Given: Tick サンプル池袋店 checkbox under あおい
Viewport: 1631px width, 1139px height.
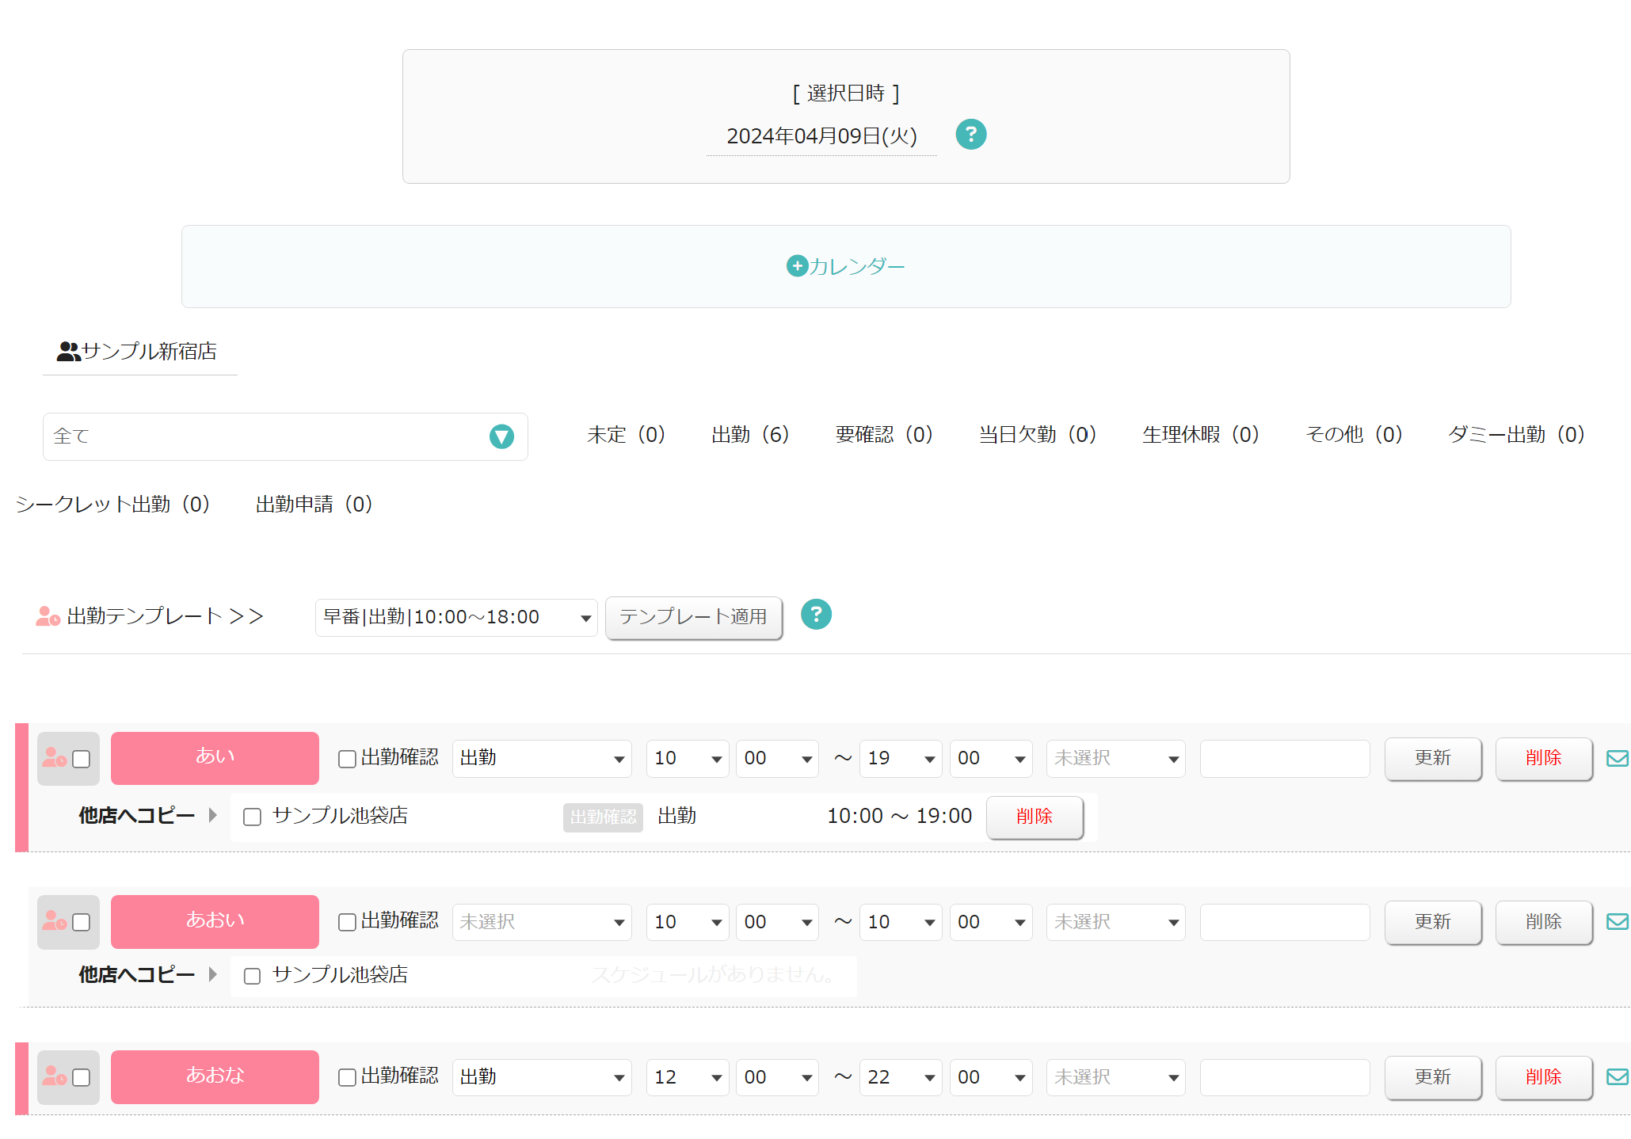Looking at the screenshot, I should pyautogui.click(x=252, y=976).
